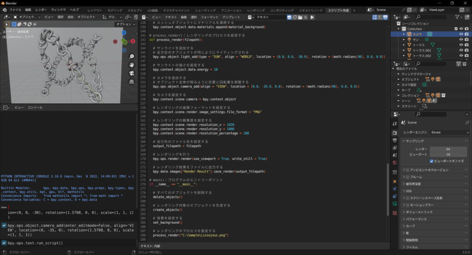Image resolution: width=472 pixels, height=255 pixels.
Task: Open the コンソール menu in Python console
Action: [35, 107]
